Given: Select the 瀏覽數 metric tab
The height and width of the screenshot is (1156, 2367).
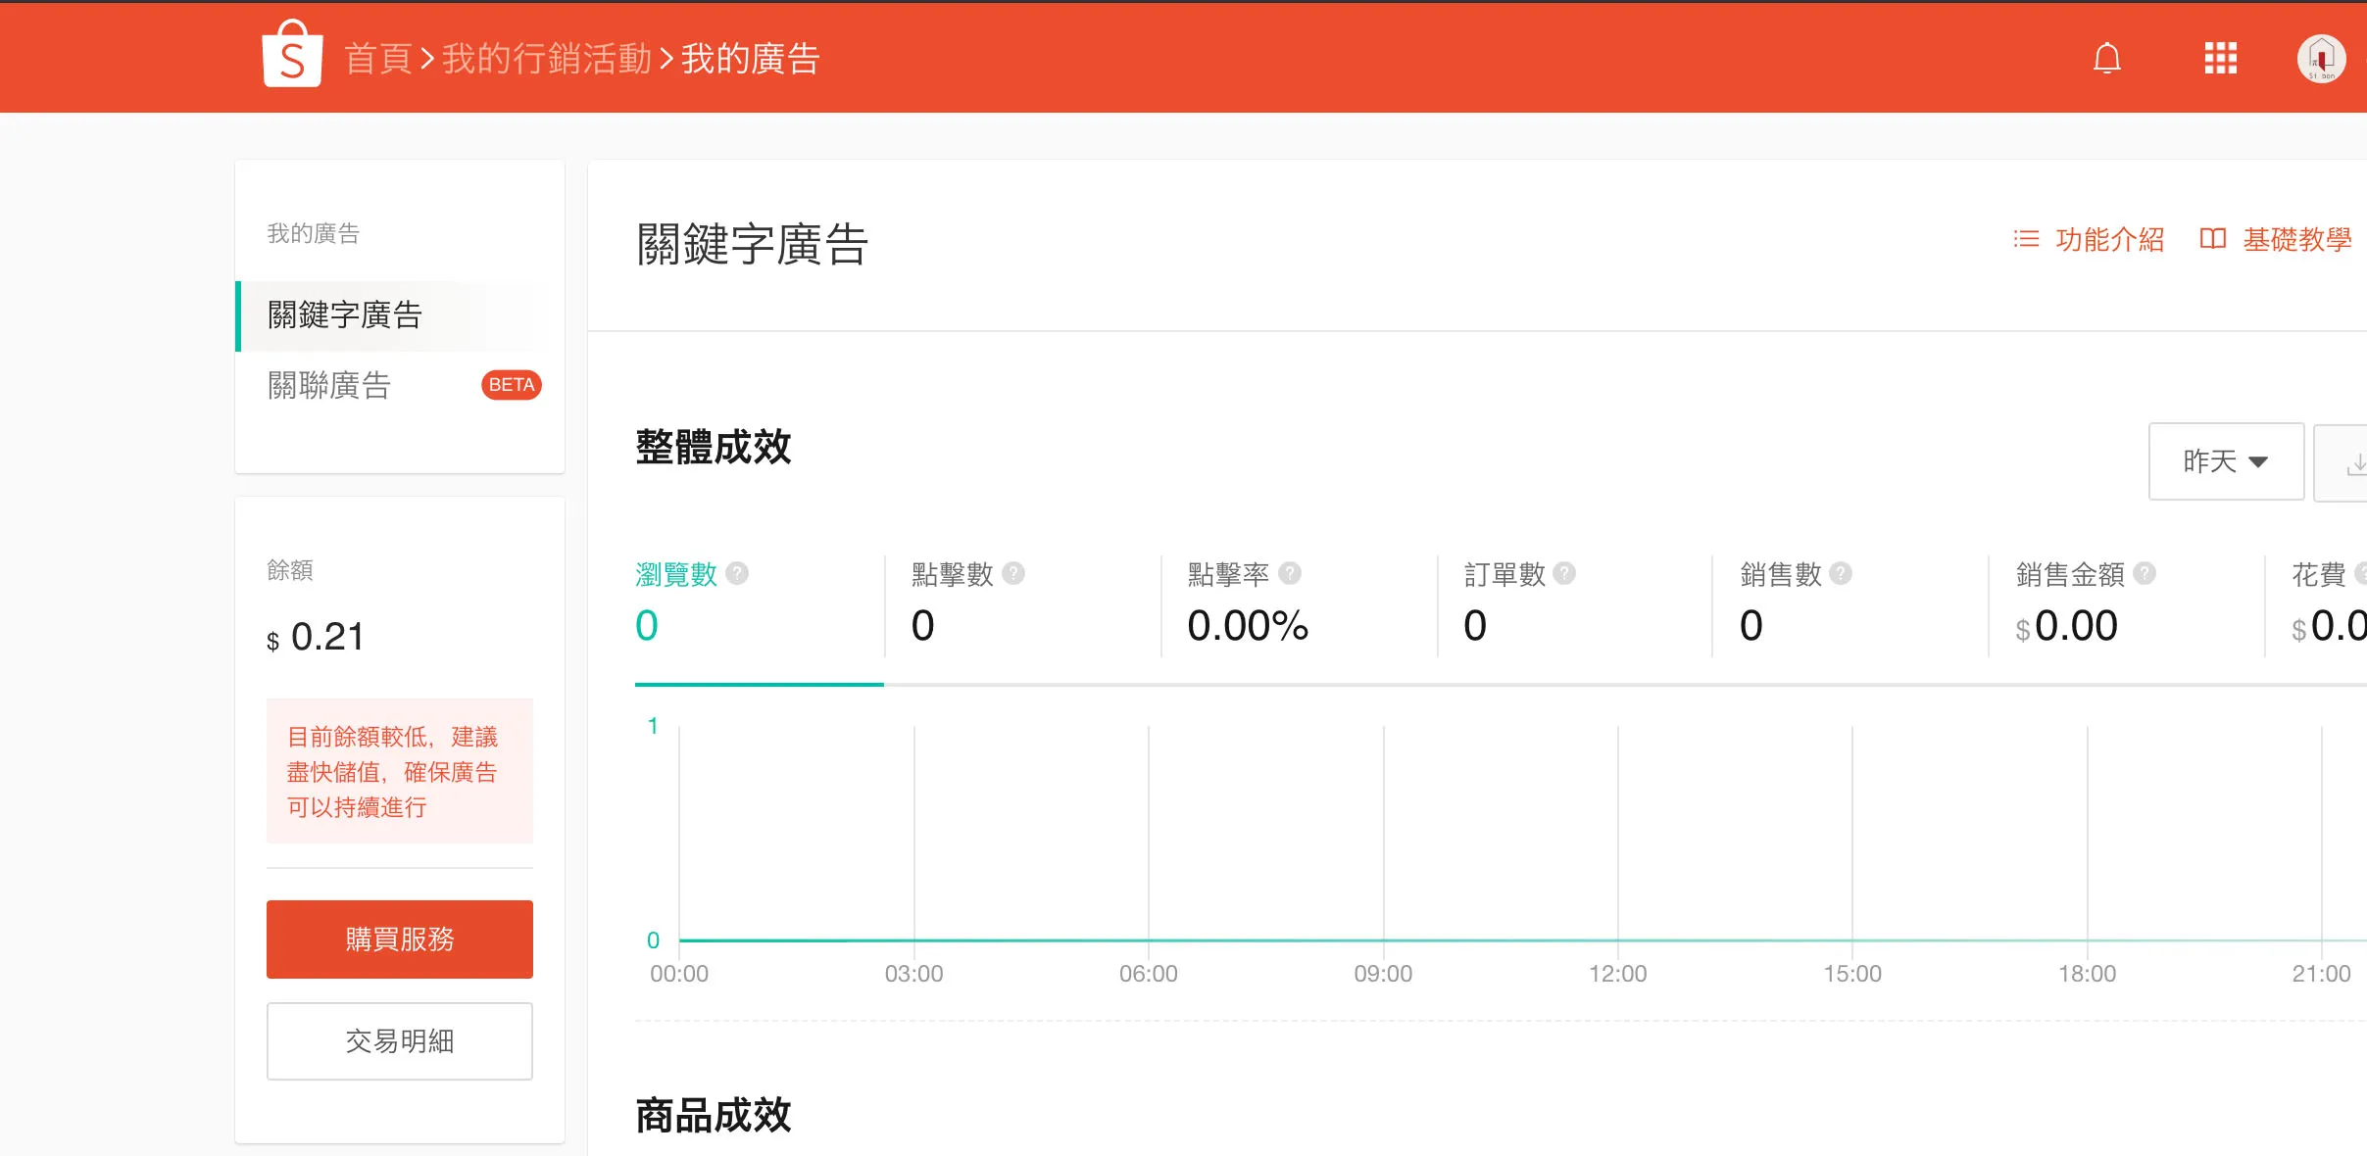Looking at the screenshot, I should pyautogui.click(x=759, y=605).
